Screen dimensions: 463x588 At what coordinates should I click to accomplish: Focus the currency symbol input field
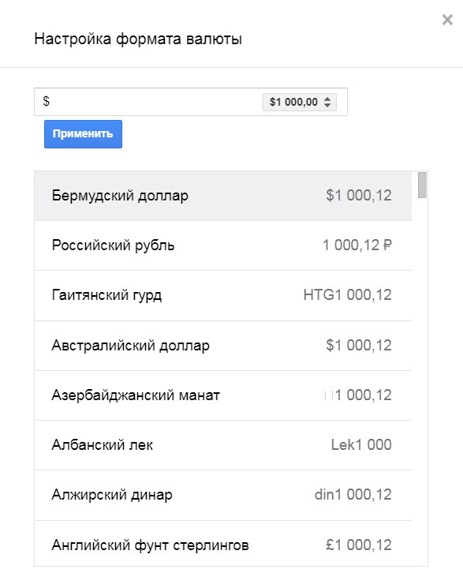pyautogui.click(x=148, y=102)
